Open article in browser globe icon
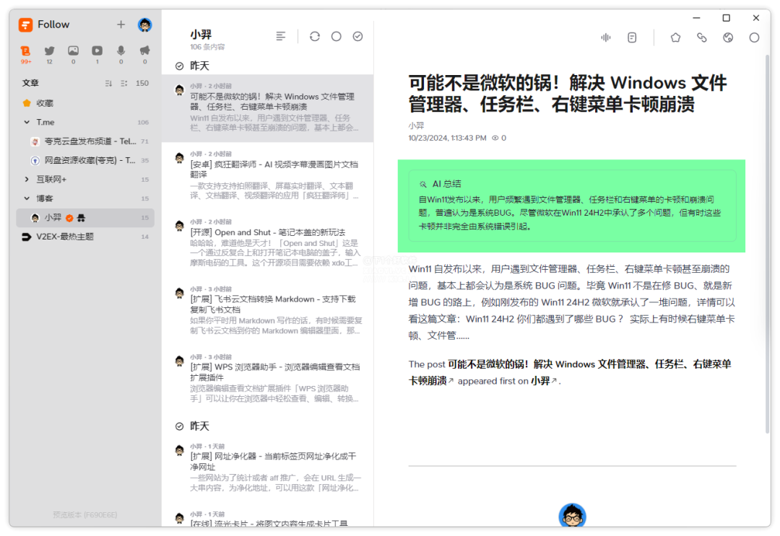Viewport: 780px width, 536px height. 728,38
